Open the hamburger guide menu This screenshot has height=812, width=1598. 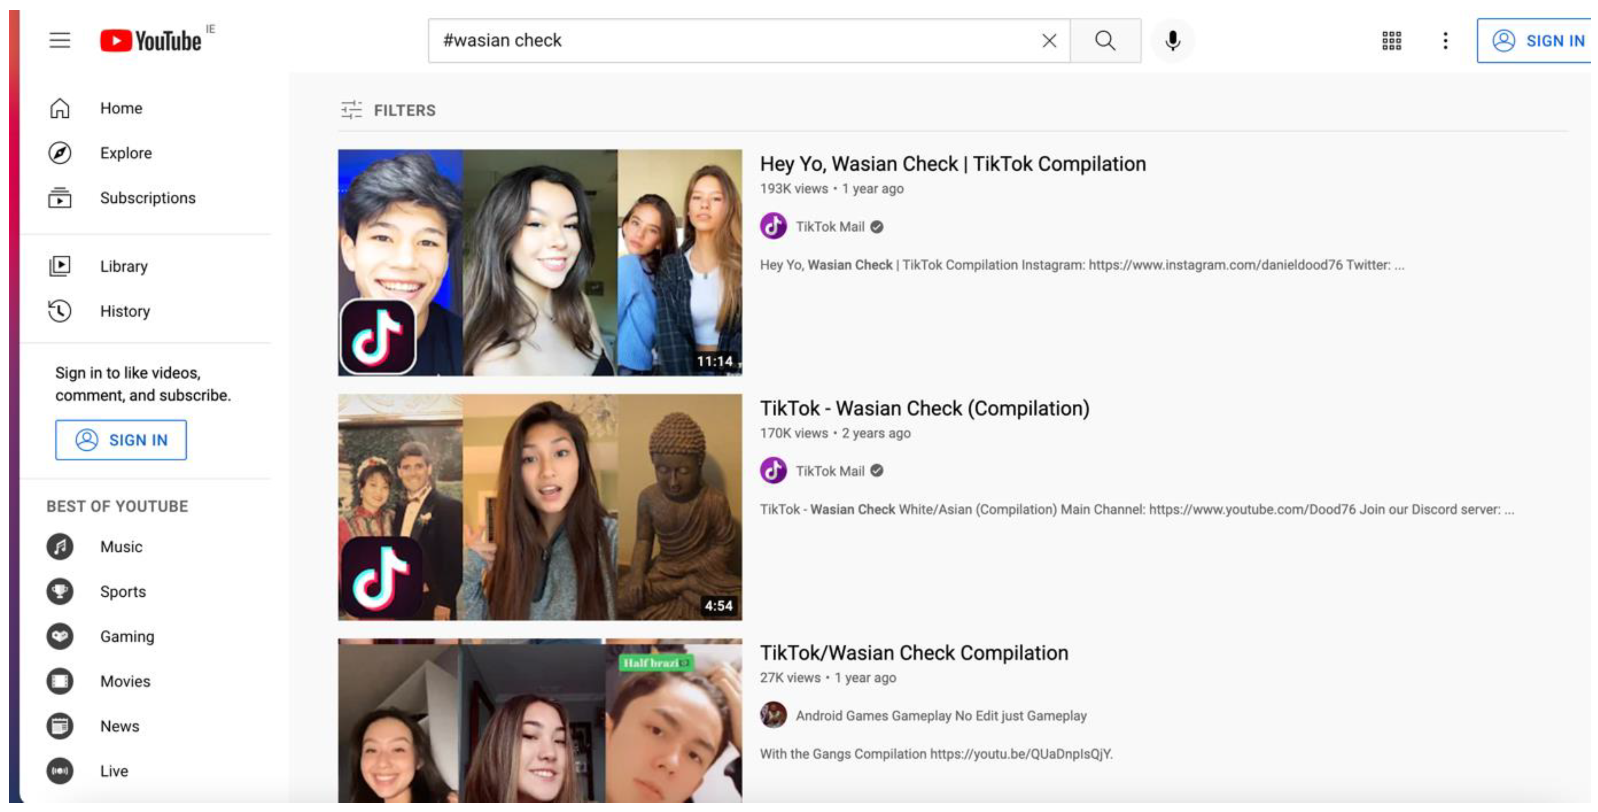(x=60, y=40)
